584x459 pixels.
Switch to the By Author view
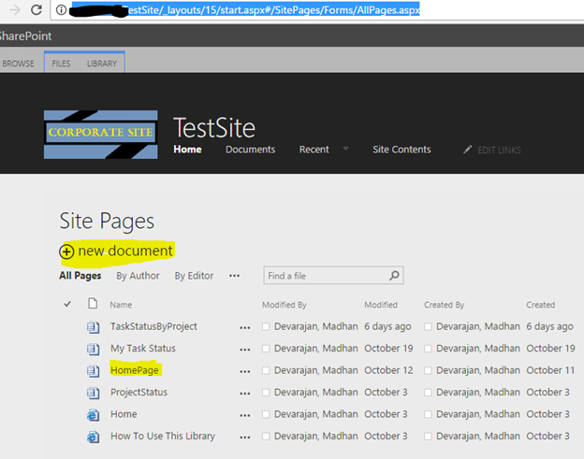pyautogui.click(x=138, y=276)
